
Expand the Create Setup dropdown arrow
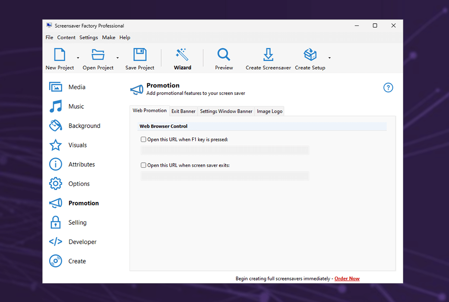coord(329,58)
